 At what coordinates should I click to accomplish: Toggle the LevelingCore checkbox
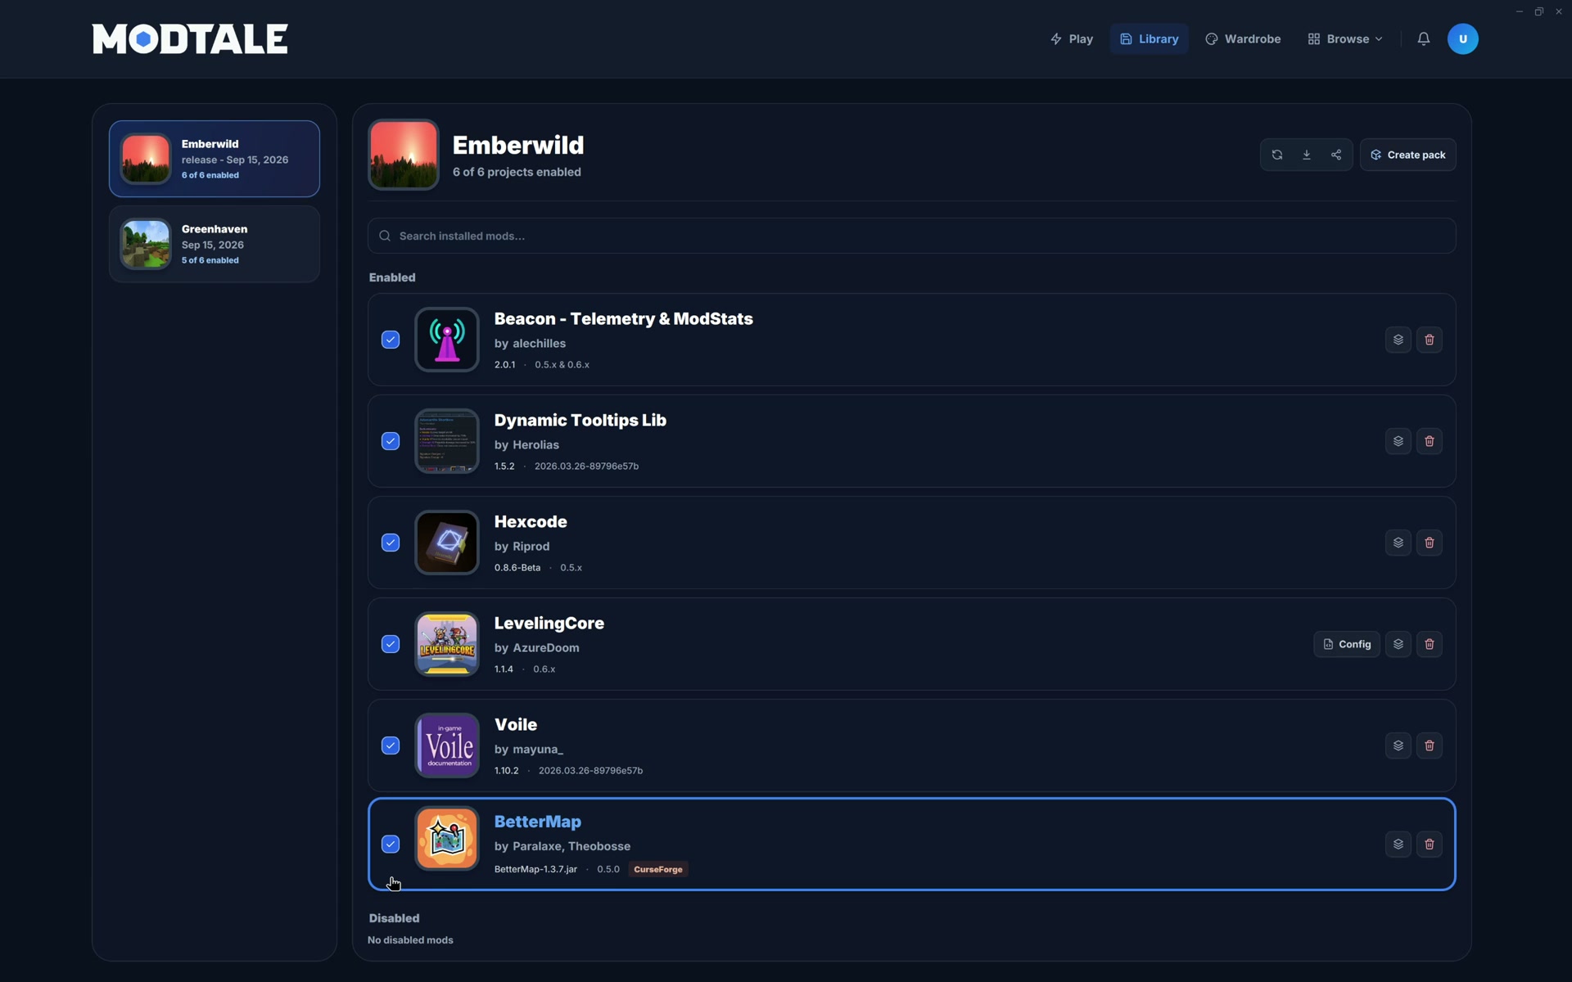pos(391,644)
